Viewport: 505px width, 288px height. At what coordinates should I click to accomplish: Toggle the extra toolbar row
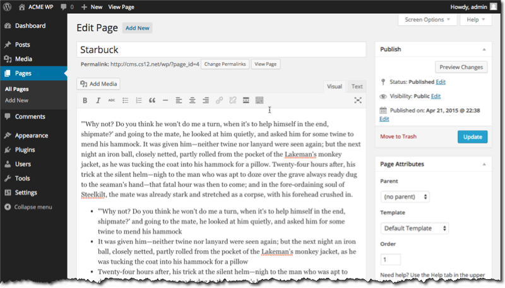[x=259, y=100]
